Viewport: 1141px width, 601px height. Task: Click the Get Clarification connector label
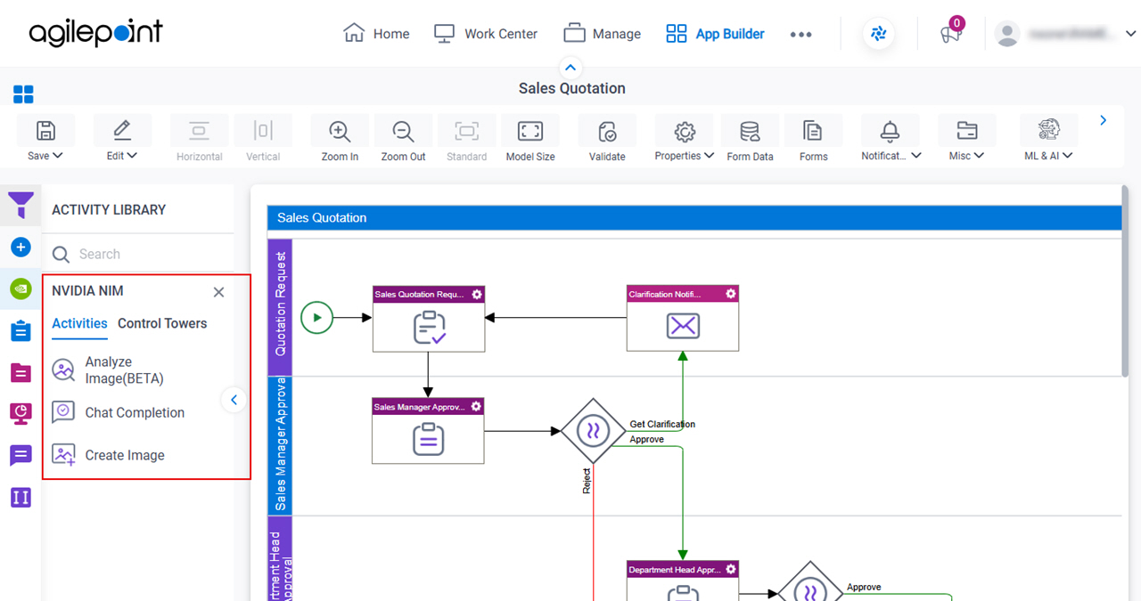click(662, 424)
